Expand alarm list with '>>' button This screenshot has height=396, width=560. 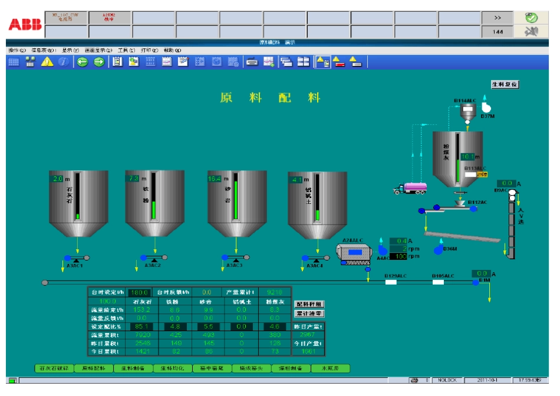(498, 18)
